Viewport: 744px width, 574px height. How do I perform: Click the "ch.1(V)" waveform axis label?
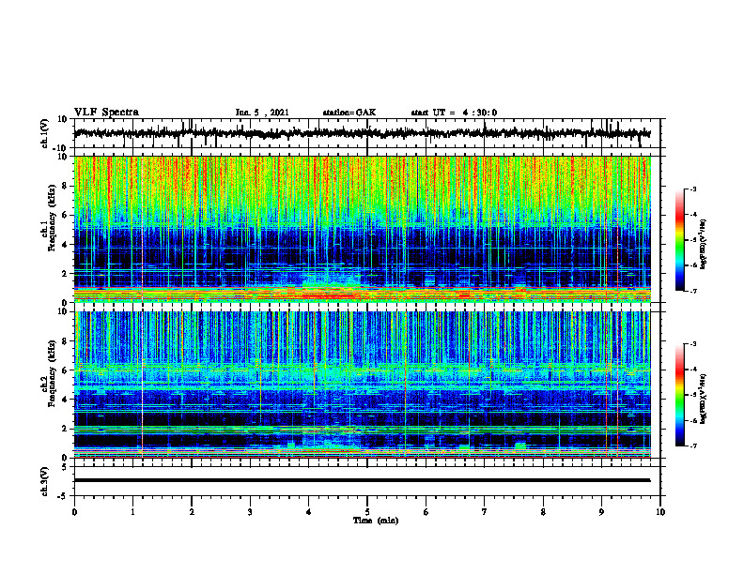[45, 133]
